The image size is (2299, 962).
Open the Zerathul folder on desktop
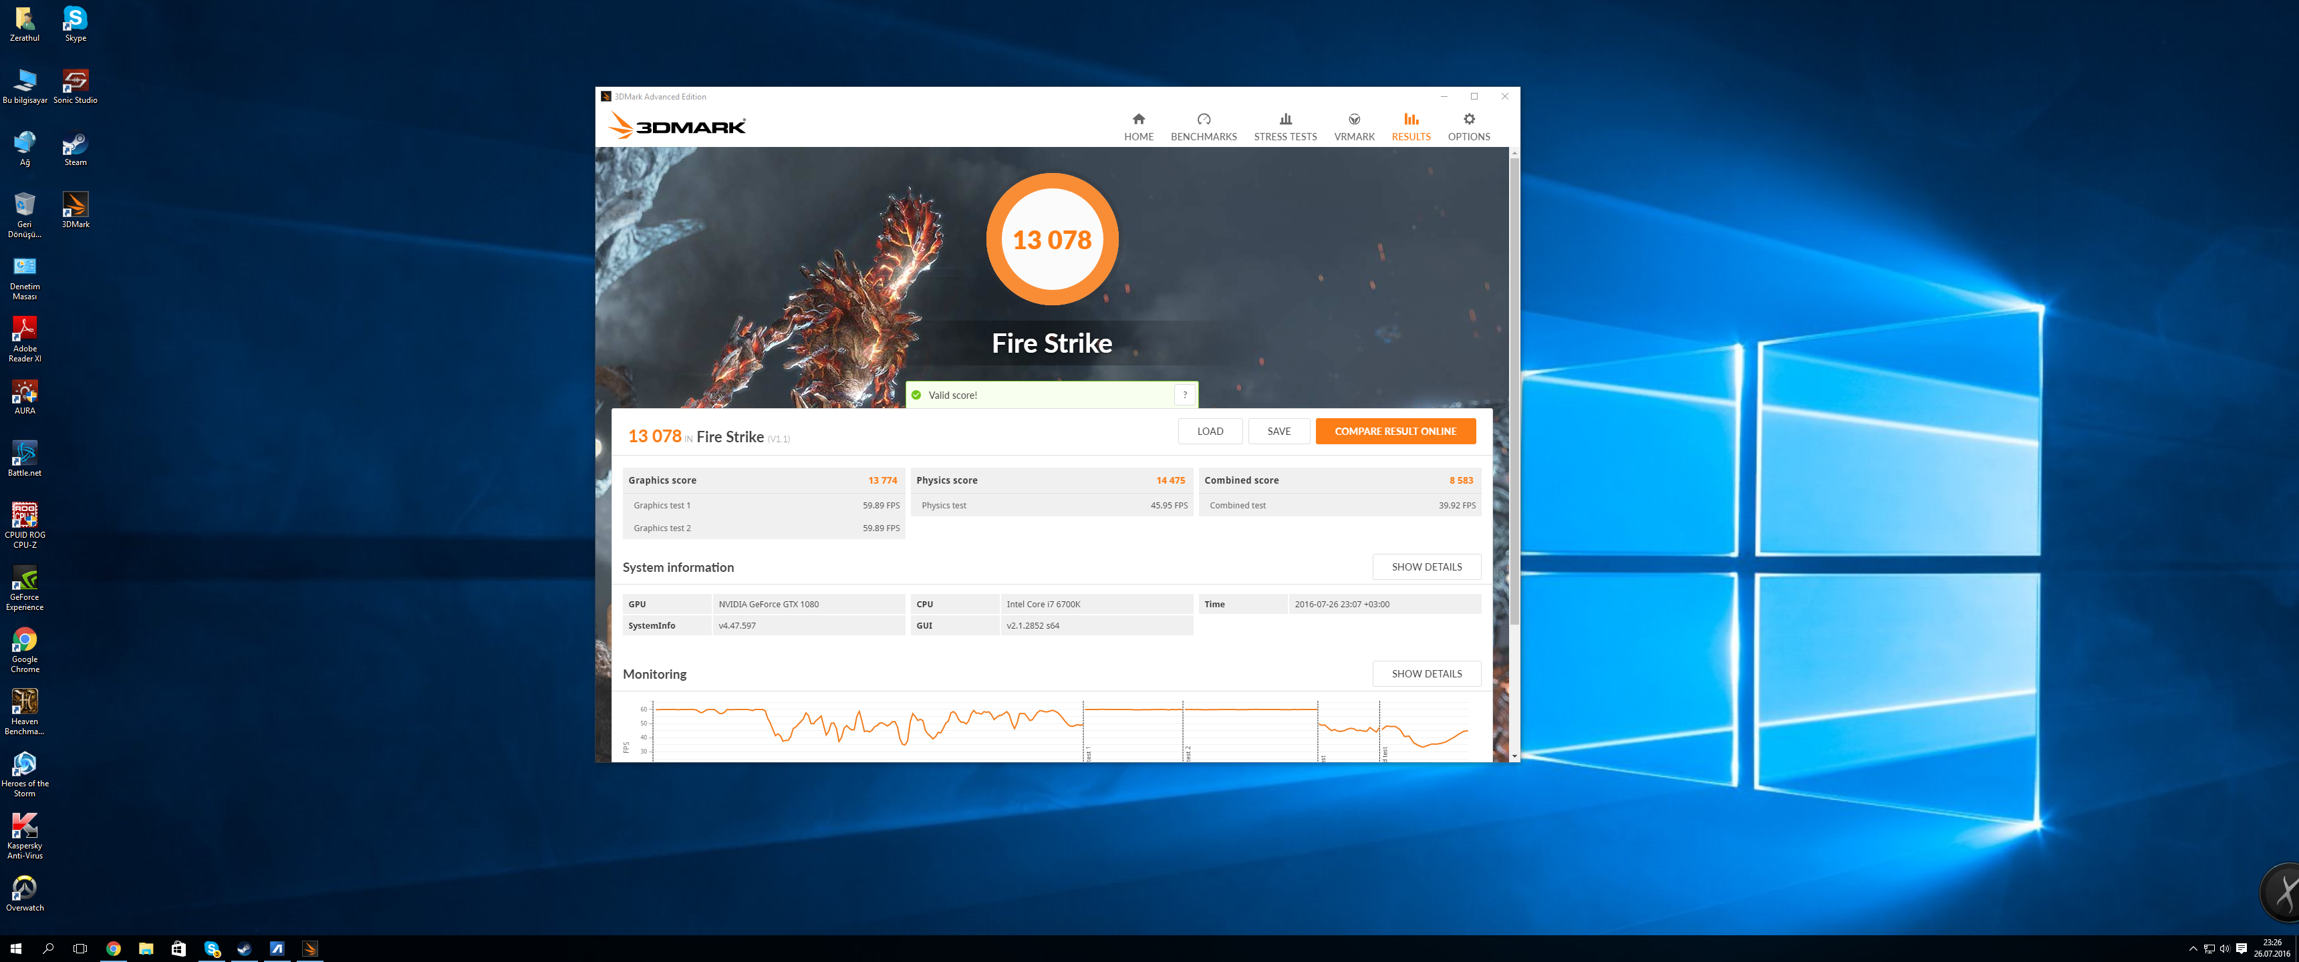(x=24, y=24)
